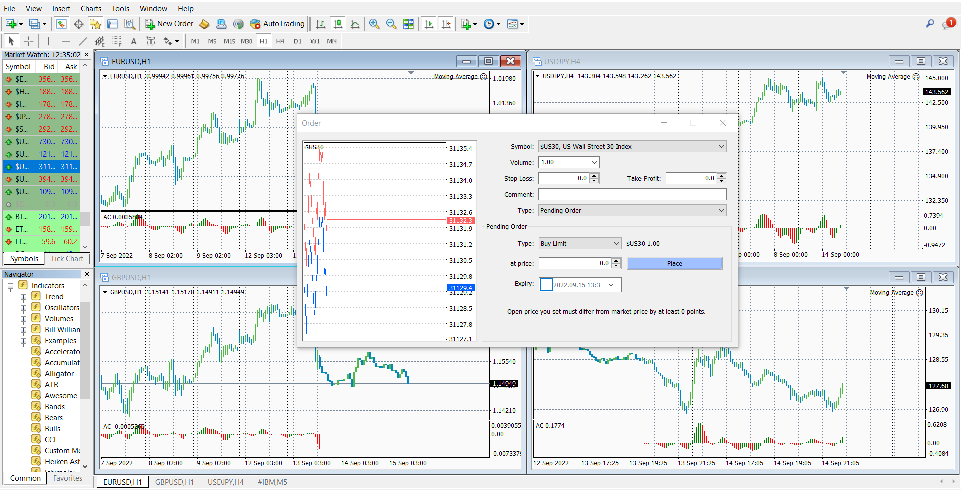Open the arrows objects dropdown
Image resolution: width=961 pixels, height=490 pixels.
pos(171,41)
